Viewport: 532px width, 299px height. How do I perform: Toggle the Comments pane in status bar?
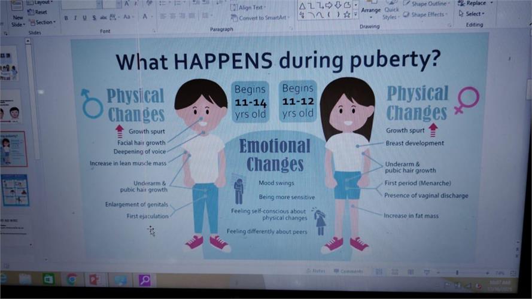(x=348, y=271)
